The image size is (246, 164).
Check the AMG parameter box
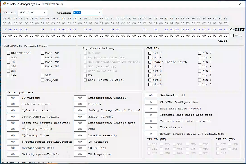click(x=9, y=58)
